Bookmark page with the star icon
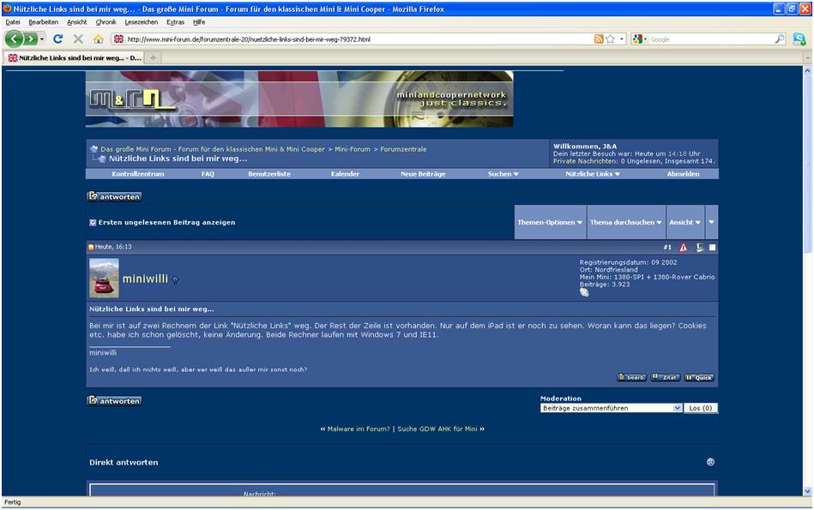This screenshot has width=814, height=510. (610, 39)
